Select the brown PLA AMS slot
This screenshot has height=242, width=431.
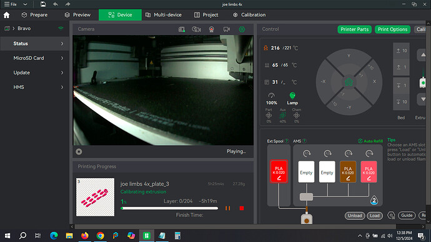click(348, 172)
